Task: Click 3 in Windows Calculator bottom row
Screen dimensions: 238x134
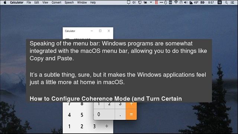Action: [94, 126]
